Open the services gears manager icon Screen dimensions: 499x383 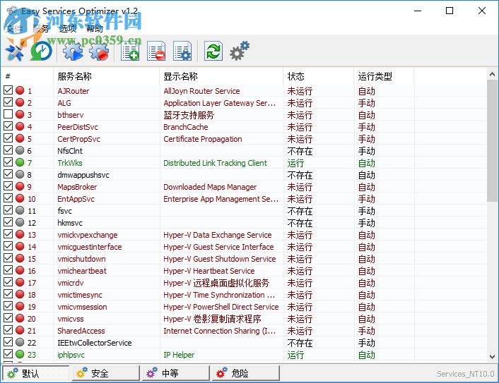pyautogui.click(x=240, y=51)
